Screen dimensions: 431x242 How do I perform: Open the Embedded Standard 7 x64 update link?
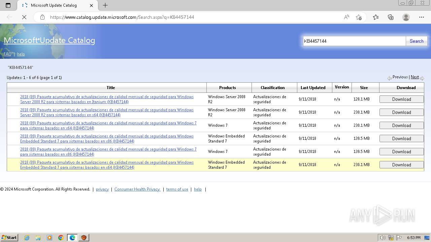[x=107, y=165]
